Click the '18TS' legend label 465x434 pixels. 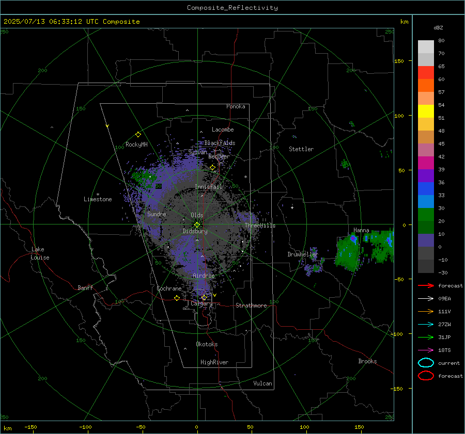coord(444,350)
